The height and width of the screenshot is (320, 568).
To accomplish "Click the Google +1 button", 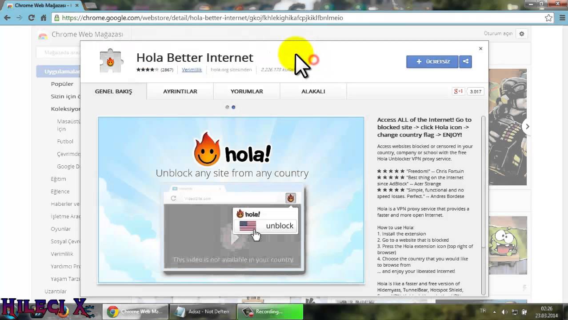I will [x=458, y=91].
